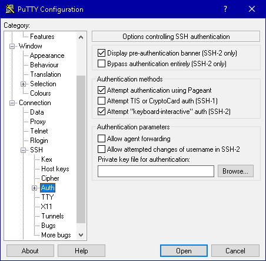Close the PuTTY Configuration window
Viewport: 266px width, 261px height.
pos(252,9)
